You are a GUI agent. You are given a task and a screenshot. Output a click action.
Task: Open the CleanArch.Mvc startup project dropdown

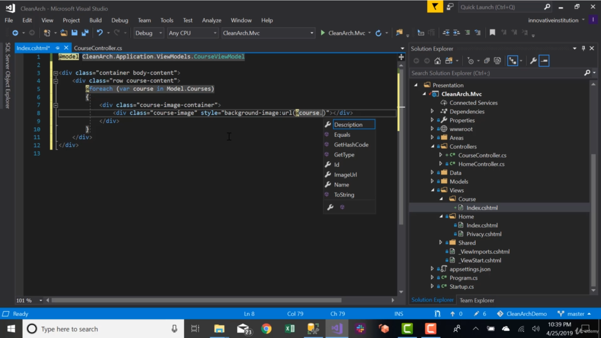(x=268, y=33)
